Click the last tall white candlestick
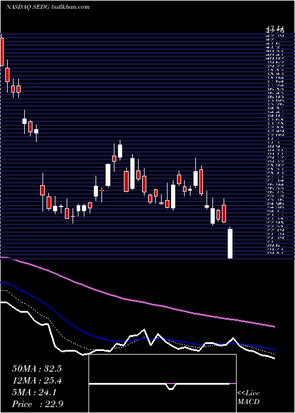The width and height of the screenshot is (295, 413). 230,243
